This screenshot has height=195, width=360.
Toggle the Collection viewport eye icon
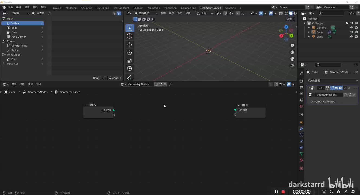coord(352,23)
